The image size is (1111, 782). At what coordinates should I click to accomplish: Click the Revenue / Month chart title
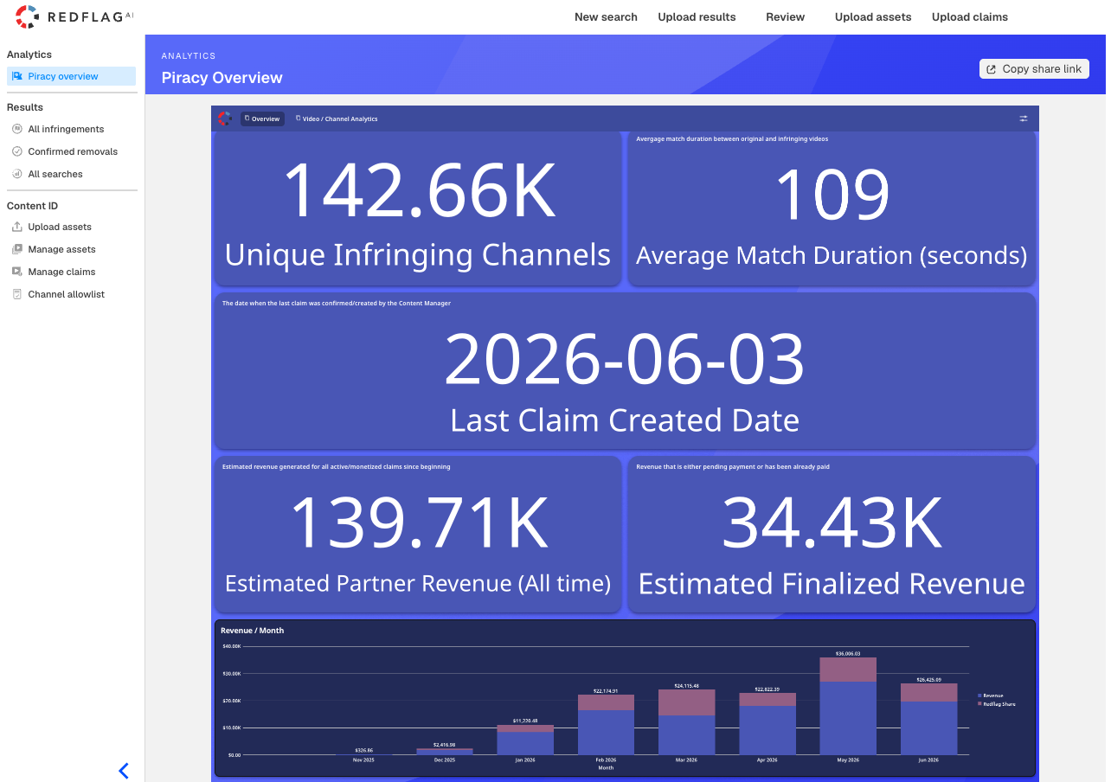click(x=253, y=631)
